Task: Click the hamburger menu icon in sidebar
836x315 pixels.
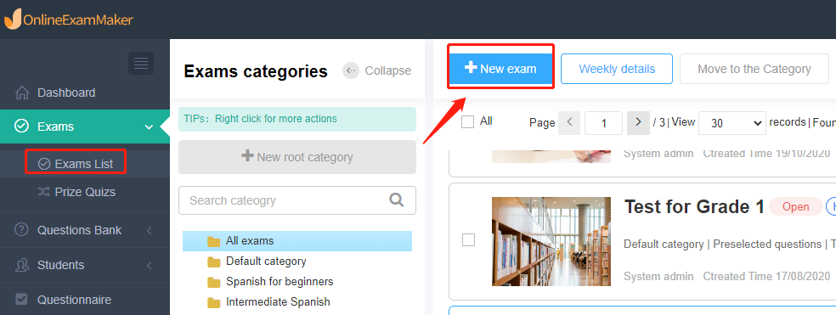Action: [x=141, y=64]
